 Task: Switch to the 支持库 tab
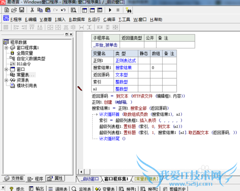coord(14,178)
